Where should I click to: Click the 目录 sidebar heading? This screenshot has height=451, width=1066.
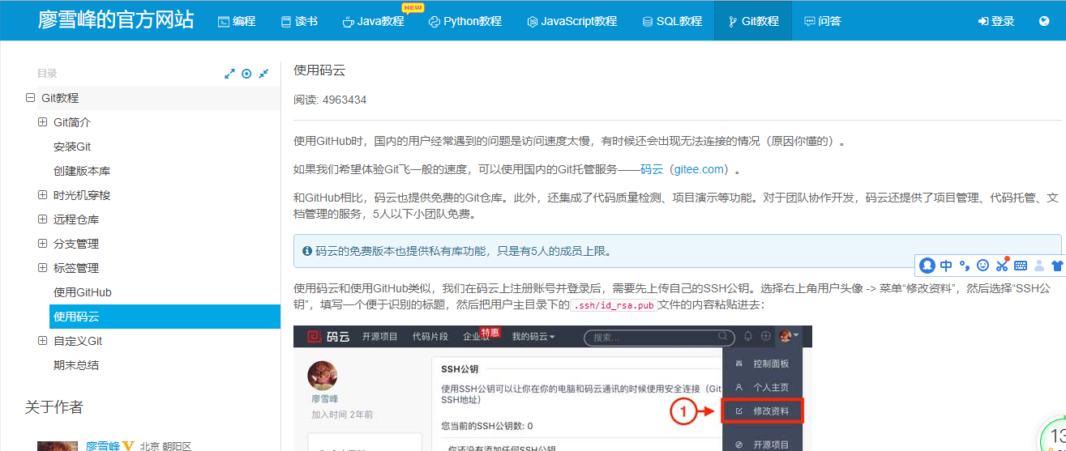click(47, 74)
